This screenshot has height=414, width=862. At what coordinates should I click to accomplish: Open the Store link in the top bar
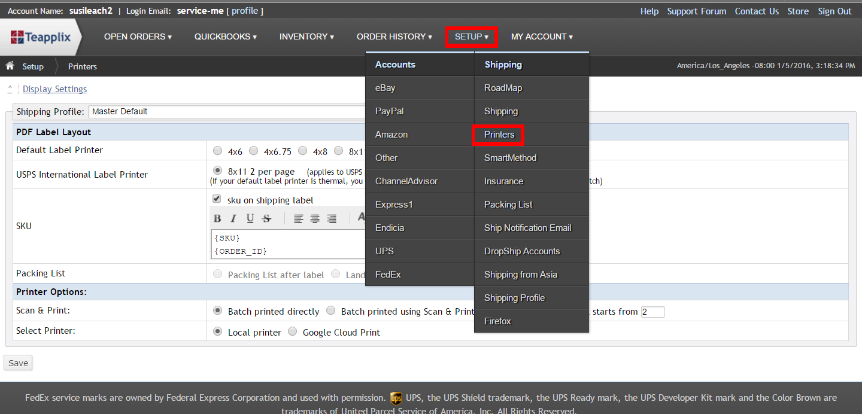click(x=798, y=11)
